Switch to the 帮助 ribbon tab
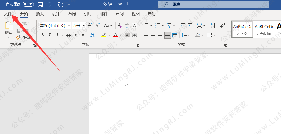This screenshot has width=281, height=134. pos(151,14)
